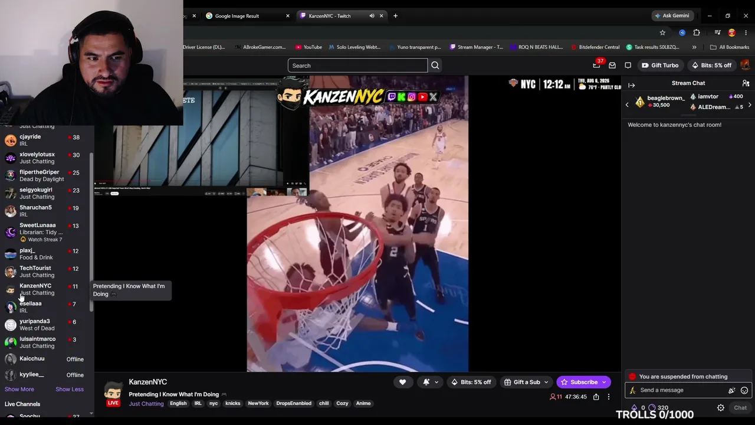Image resolution: width=755 pixels, height=425 pixels.
Task: Open a new browser tab
Action: tap(395, 16)
